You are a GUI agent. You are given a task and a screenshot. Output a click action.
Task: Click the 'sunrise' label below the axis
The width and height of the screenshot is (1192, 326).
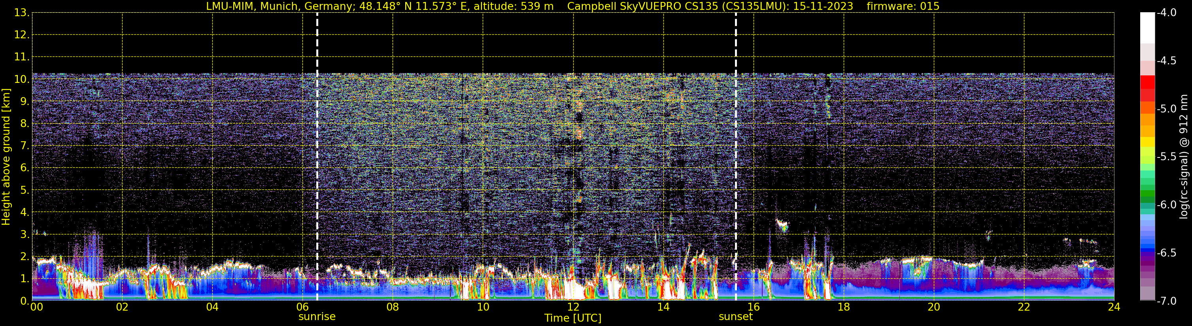point(317,317)
